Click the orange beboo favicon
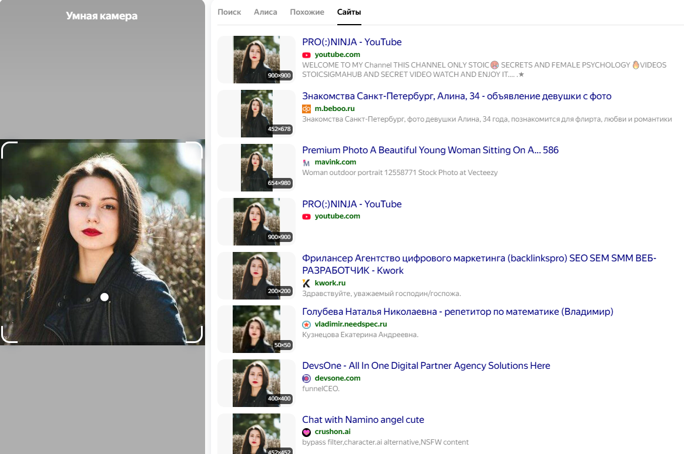 [x=306, y=109]
